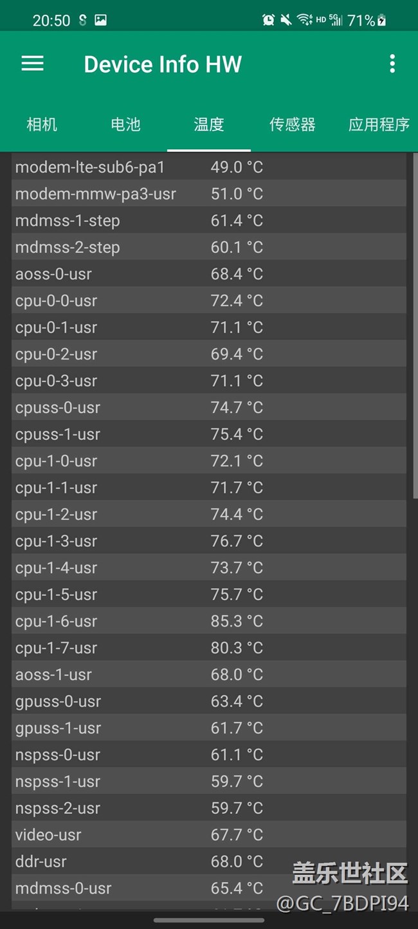The width and height of the screenshot is (418, 929).
Task: Go to the 应用程序 tab
Action: tap(379, 124)
